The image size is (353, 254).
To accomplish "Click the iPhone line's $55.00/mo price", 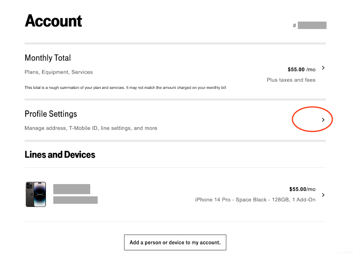I will [x=302, y=189].
